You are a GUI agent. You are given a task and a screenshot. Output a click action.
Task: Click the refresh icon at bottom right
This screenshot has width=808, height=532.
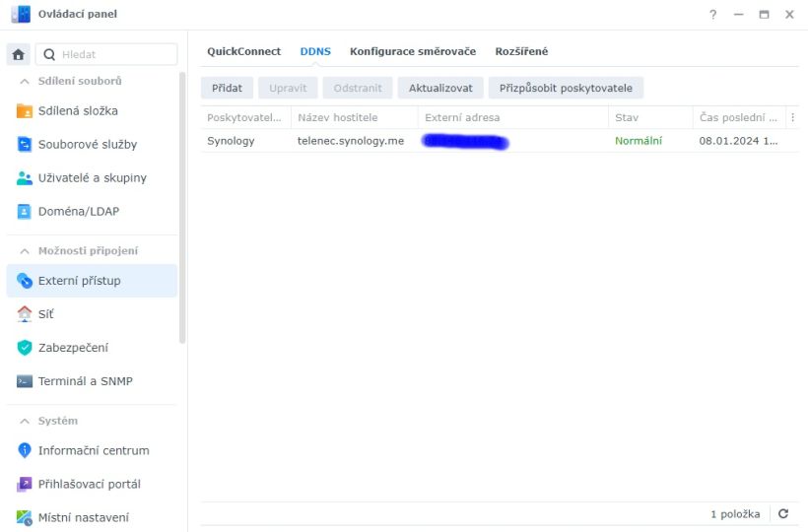coord(783,514)
